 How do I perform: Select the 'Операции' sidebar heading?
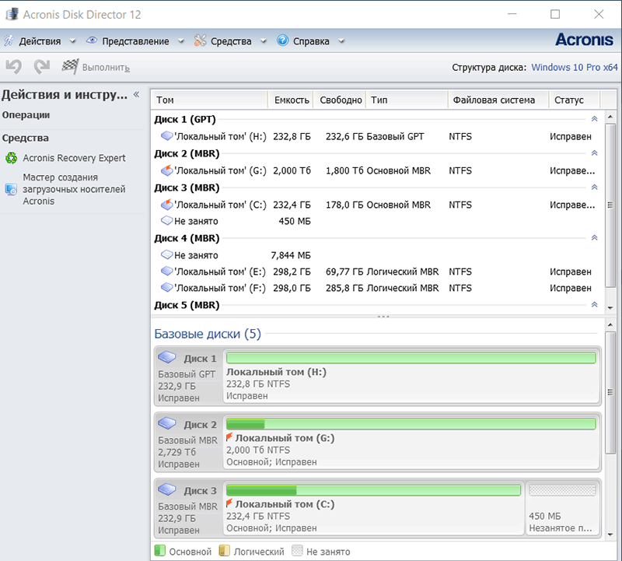[26, 114]
